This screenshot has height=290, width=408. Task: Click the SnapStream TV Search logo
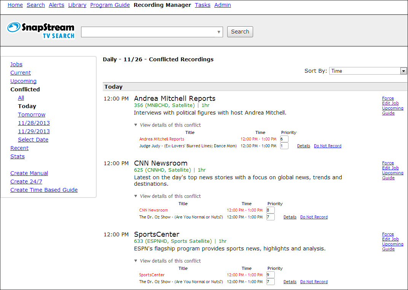pos(41,30)
